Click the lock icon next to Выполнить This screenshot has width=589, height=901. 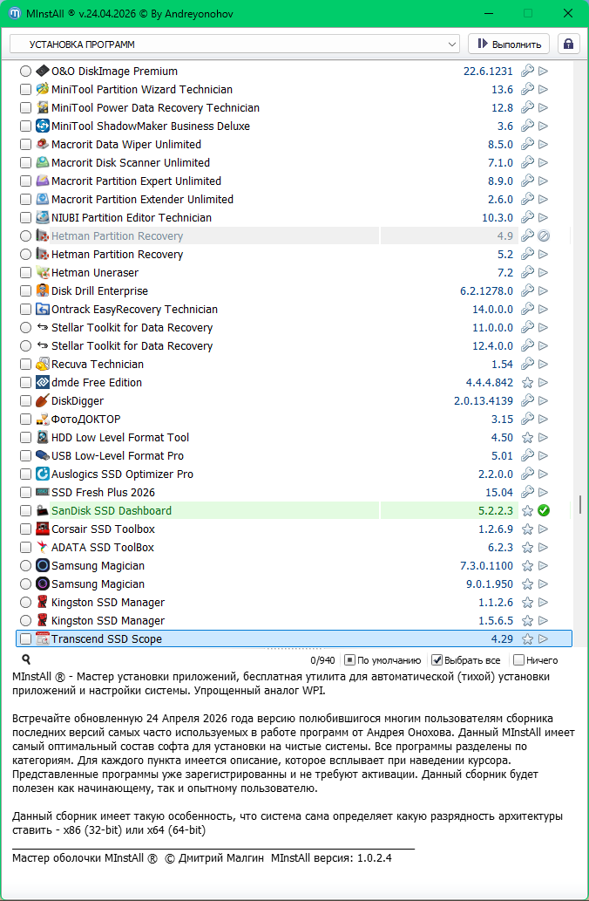tap(568, 44)
